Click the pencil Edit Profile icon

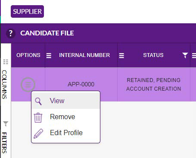(x=38, y=133)
